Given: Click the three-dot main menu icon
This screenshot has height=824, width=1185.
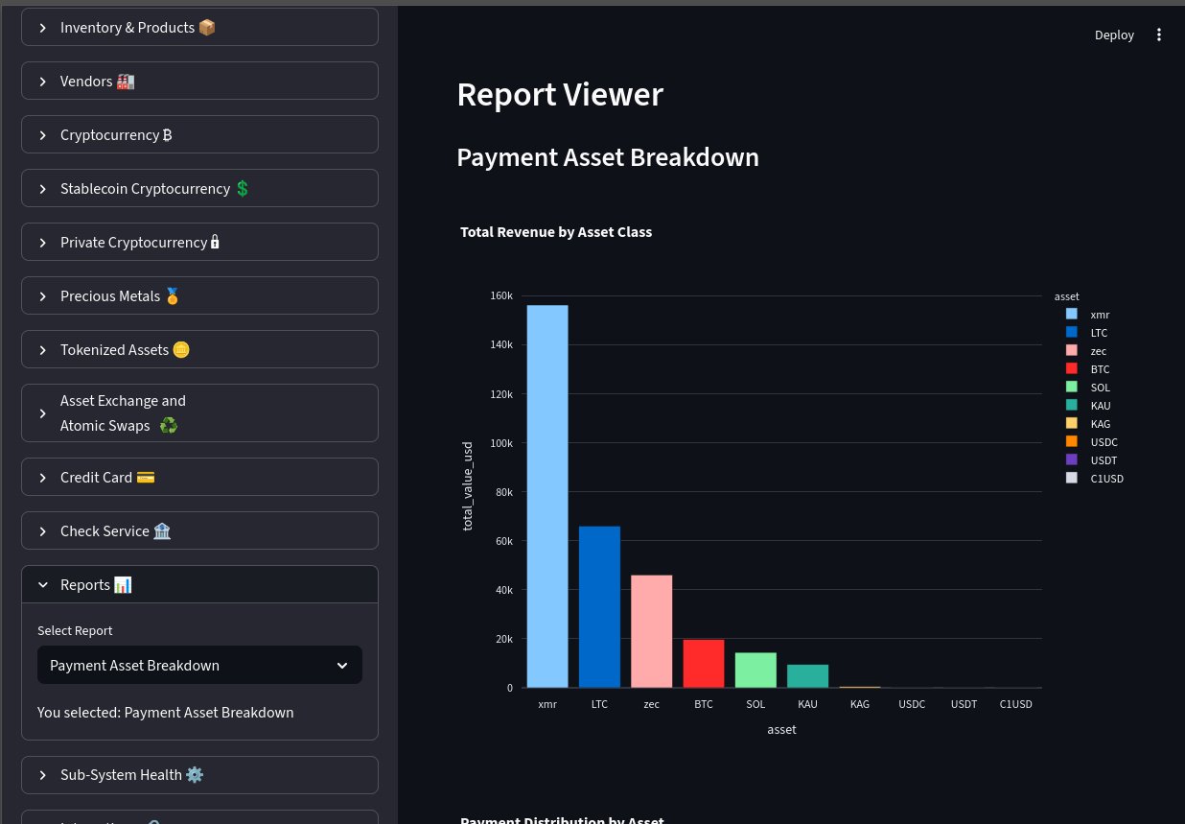Looking at the screenshot, I should click(x=1159, y=35).
